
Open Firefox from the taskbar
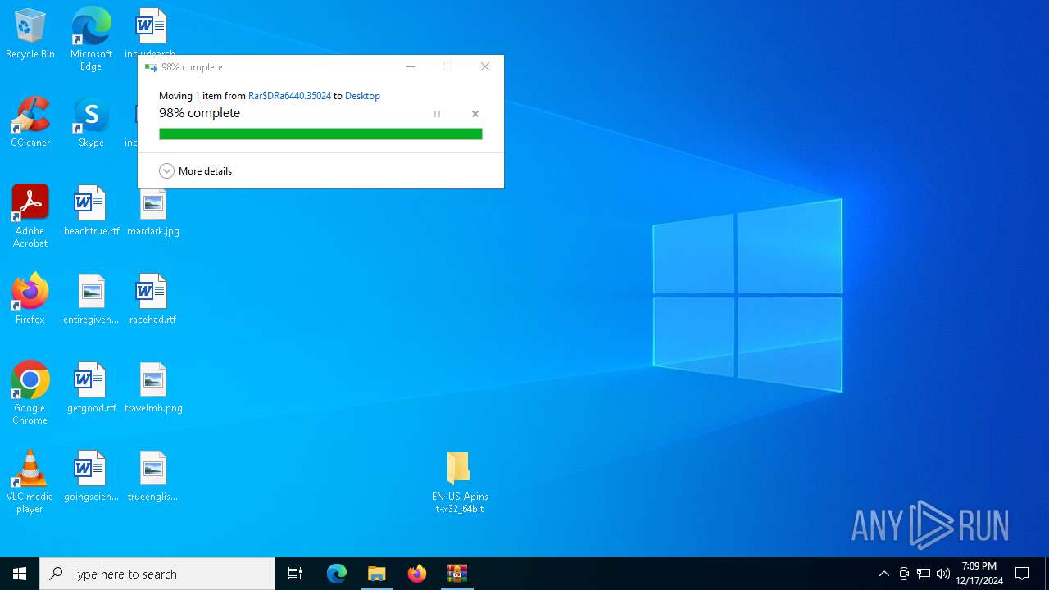tap(417, 574)
